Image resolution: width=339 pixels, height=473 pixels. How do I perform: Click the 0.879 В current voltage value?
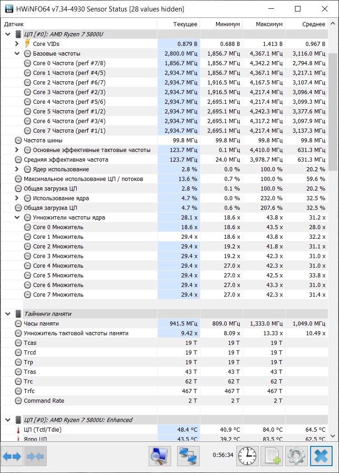point(187,44)
